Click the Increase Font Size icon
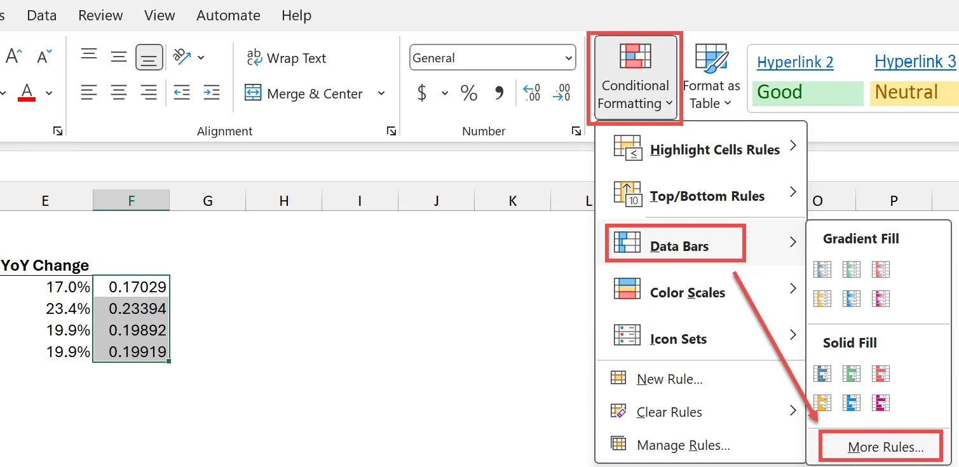This screenshot has height=467, width=959. click(14, 57)
